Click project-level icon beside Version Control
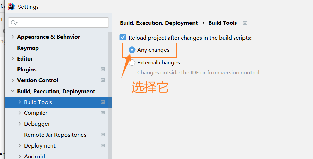This screenshot has width=313, height=159. click(103, 80)
